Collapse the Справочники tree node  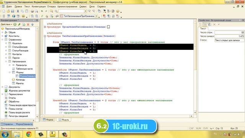tap(3, 40)
